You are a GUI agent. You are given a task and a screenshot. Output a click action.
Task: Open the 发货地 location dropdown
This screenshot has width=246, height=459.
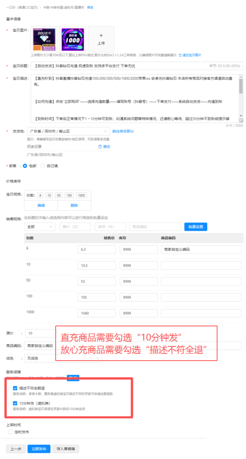pyautogui.click(x=69, y=131)
